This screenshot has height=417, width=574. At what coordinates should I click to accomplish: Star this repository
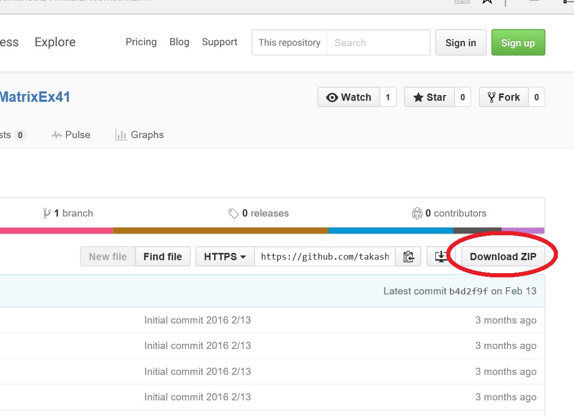tap(430, 97)
